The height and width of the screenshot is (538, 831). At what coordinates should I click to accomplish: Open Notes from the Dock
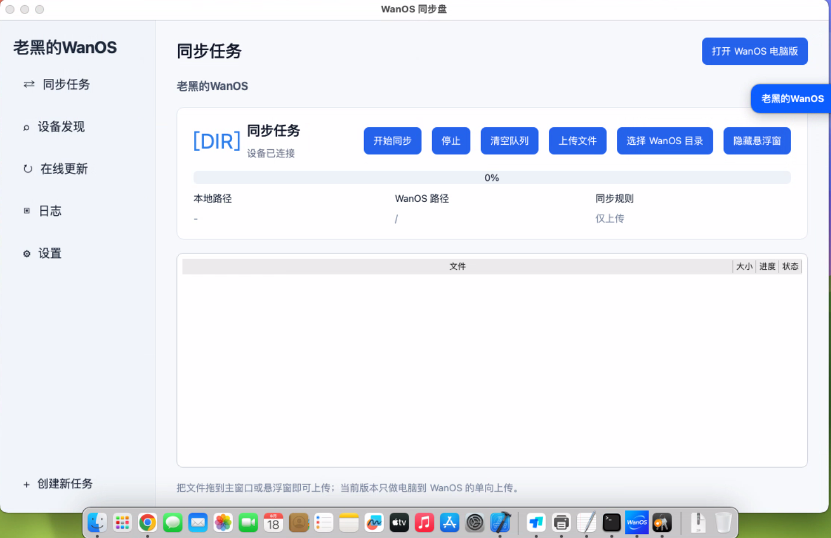click(x=349, y=523)
